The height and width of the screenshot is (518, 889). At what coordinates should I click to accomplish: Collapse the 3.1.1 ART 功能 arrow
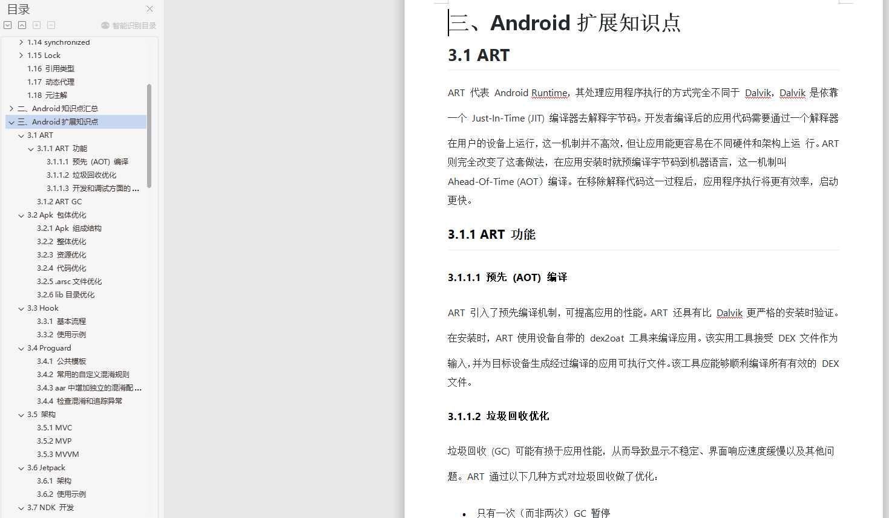31,149
